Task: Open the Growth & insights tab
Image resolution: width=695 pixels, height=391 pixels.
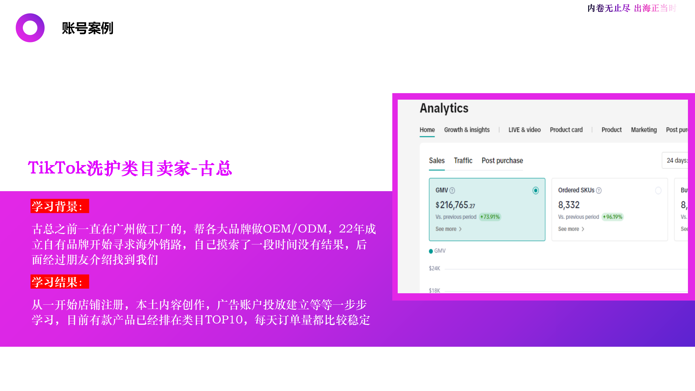Action: (467, 130)
